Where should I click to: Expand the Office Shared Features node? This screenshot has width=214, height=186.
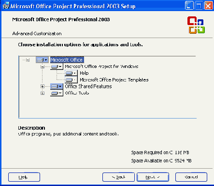[x=43, y=86]
